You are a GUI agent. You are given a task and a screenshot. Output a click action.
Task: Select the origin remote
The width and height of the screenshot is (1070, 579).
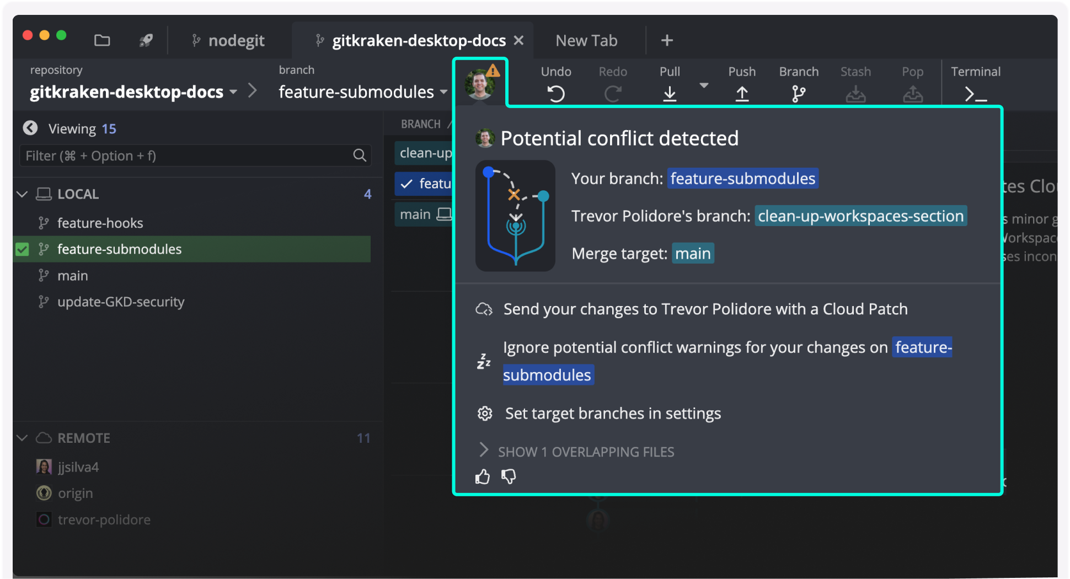click(75, 493)
